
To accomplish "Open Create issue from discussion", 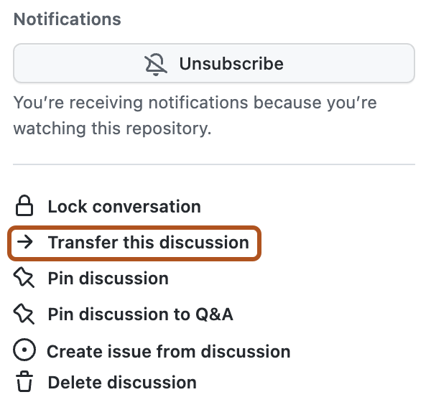I will 169,351.
